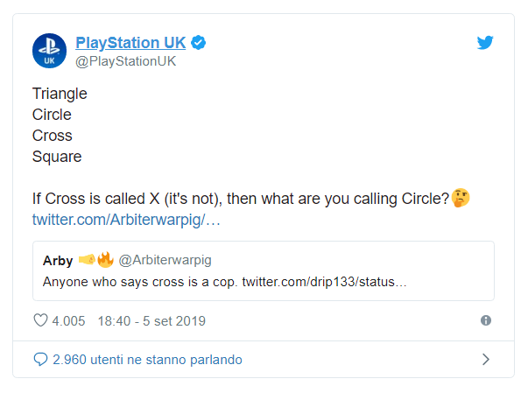The width and height of the screenshot is (528, 393).
Task: Like the tweet with the heart icon
Action: pos(41,320)
